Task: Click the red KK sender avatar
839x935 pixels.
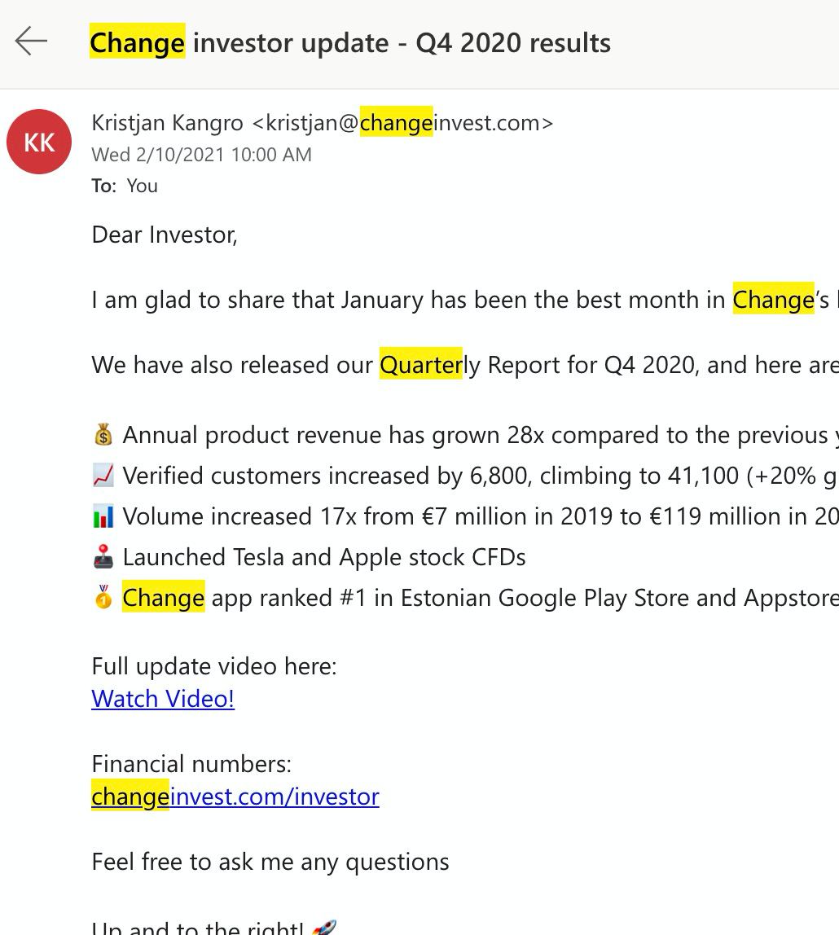Action: [39, 143]
